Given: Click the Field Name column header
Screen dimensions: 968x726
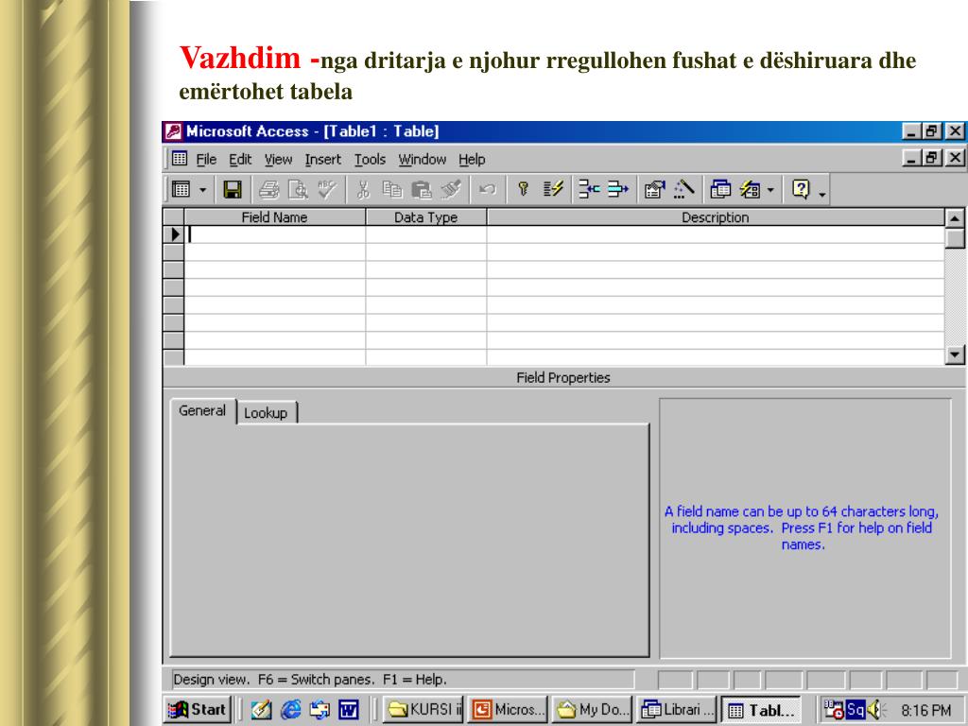Looking at the screenshot, I should coord(275,217).
